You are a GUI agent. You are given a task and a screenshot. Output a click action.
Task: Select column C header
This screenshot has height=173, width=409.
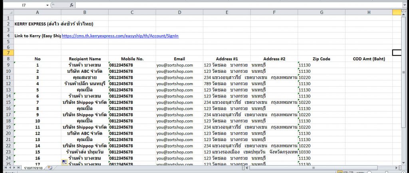coord(132,12)
